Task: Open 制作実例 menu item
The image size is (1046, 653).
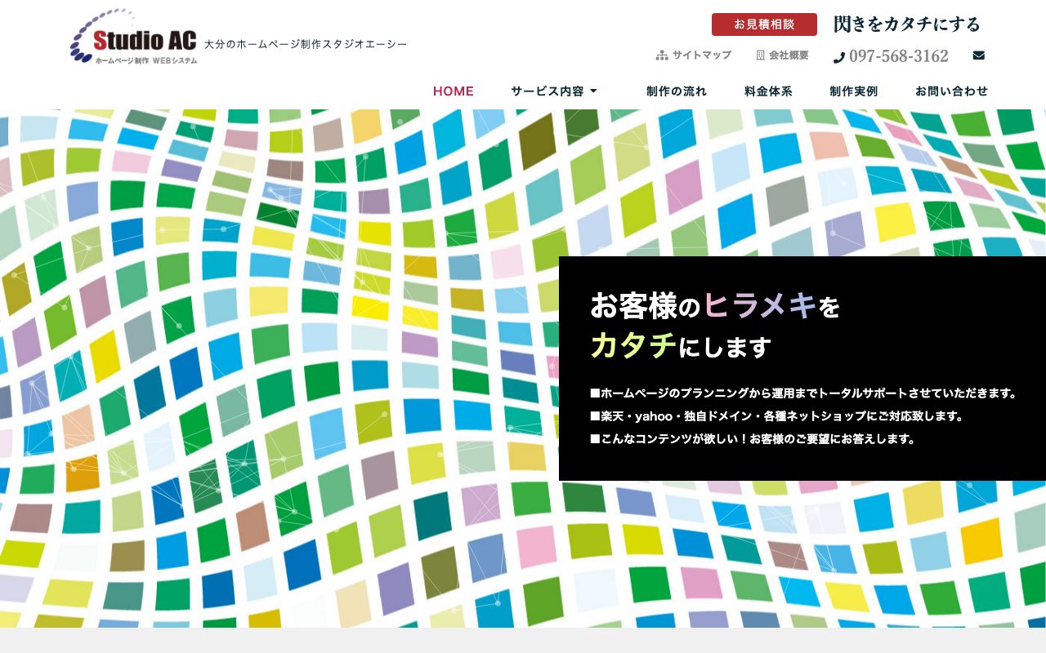Action: [854, 91]
